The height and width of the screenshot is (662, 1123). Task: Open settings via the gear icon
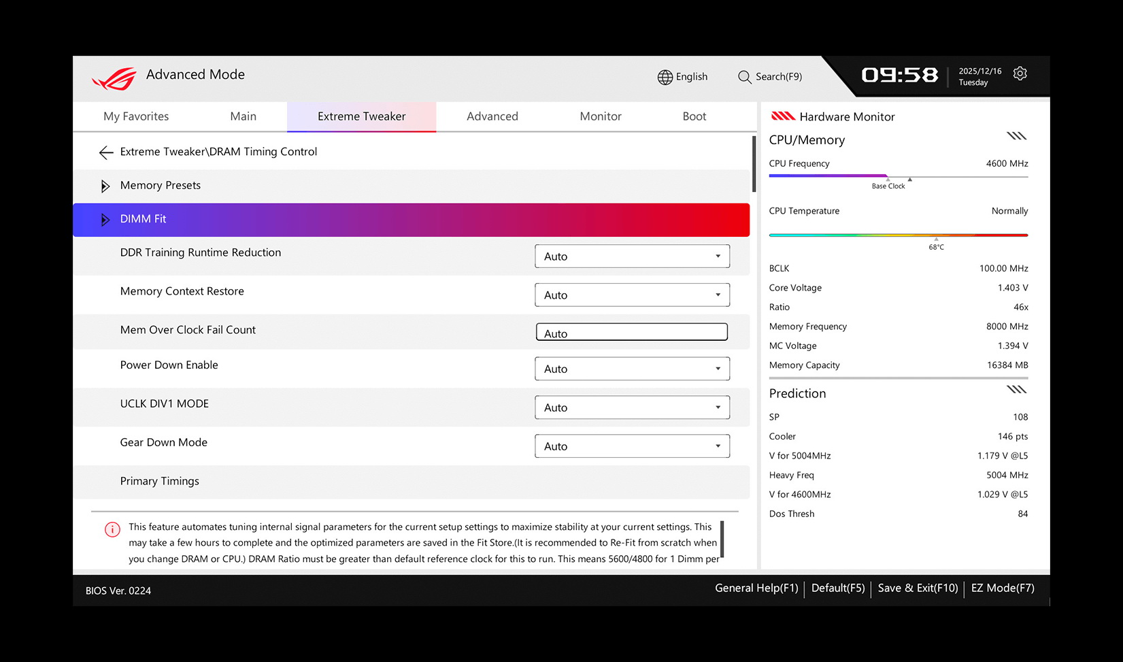(x=1020, y=74)
